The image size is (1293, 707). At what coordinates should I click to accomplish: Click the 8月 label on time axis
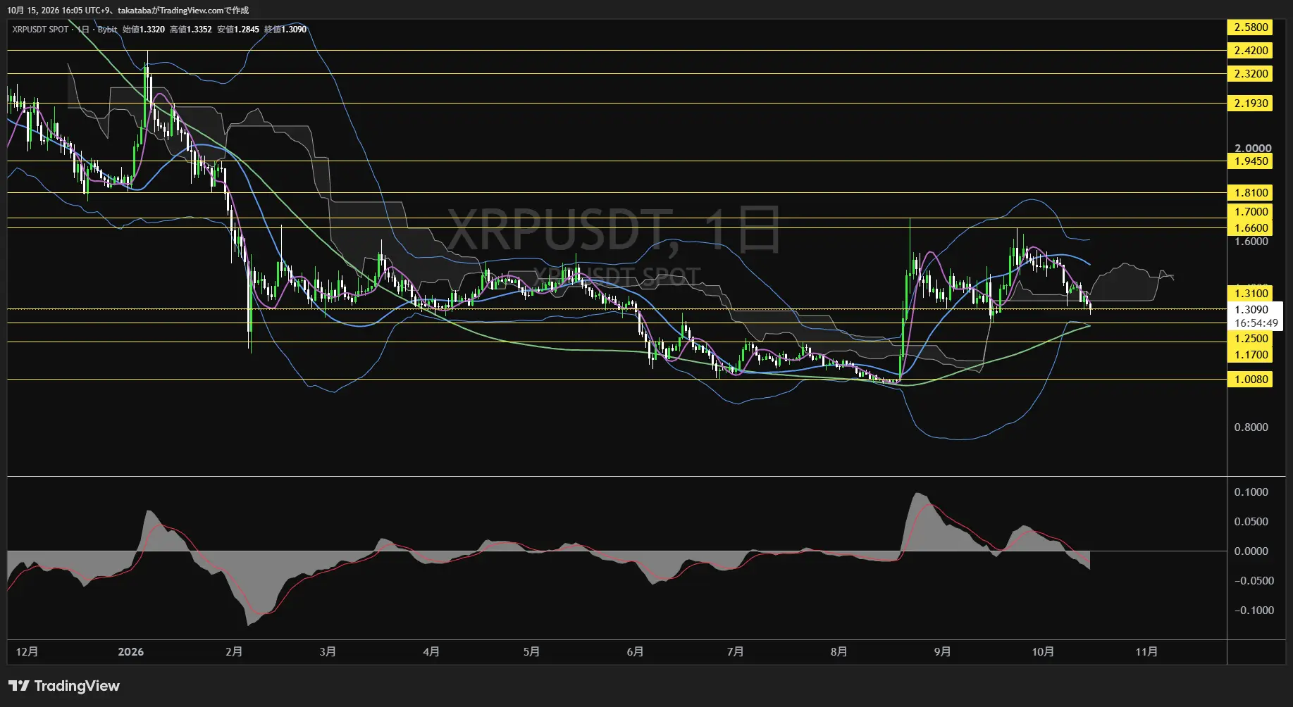click(x=839, y=652)
